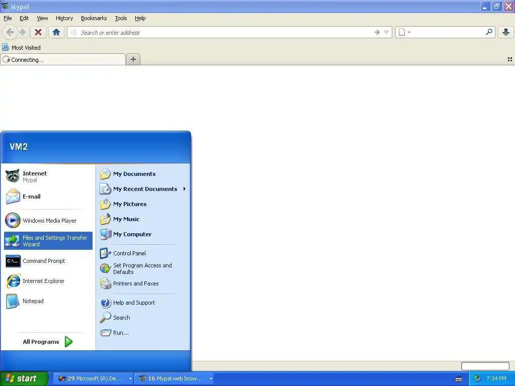Image resolution: width=515 pixels, height=386 pixels.
Task: Open the Downloads arrow button
Action: 506,32
